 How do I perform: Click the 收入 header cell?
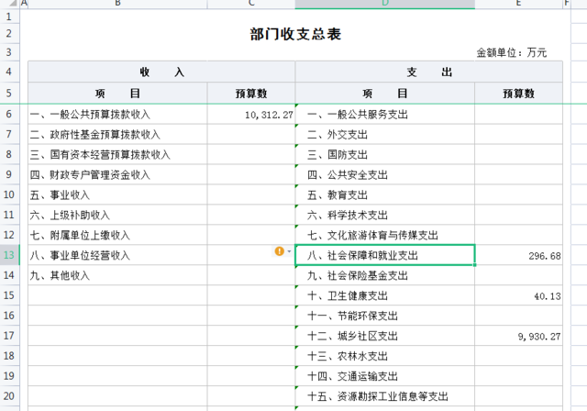(161, 72)
